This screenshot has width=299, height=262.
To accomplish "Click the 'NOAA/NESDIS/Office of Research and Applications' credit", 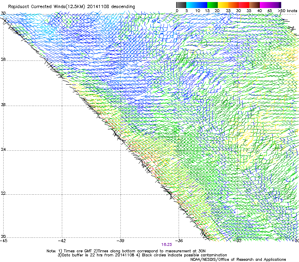I will (238, 260).
